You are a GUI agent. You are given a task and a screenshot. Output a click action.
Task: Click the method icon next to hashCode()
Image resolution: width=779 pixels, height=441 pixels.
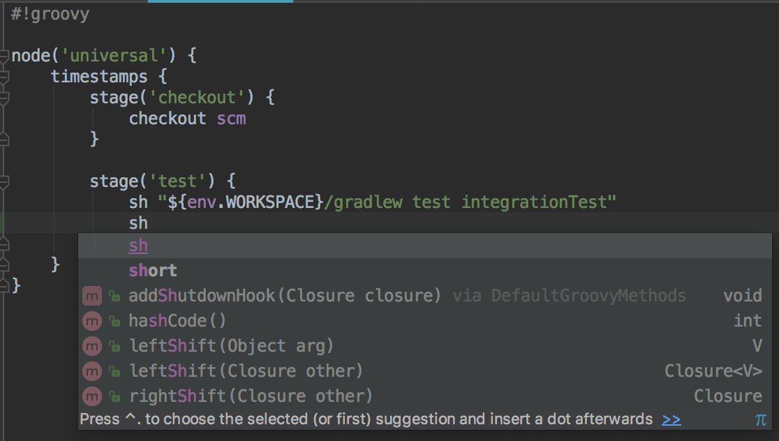(x=91, y=320)
